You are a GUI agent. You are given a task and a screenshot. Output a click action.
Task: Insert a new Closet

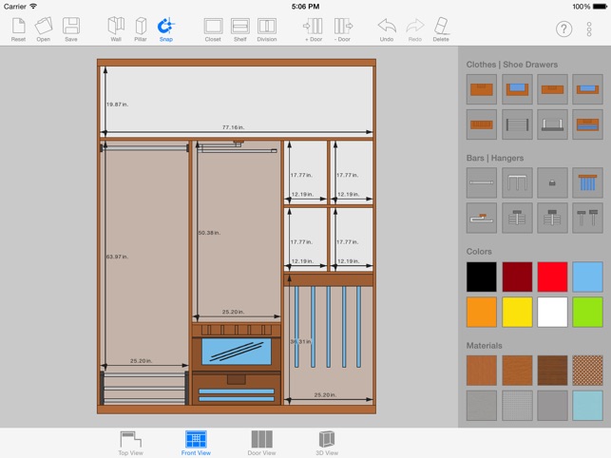click(213, 29)
